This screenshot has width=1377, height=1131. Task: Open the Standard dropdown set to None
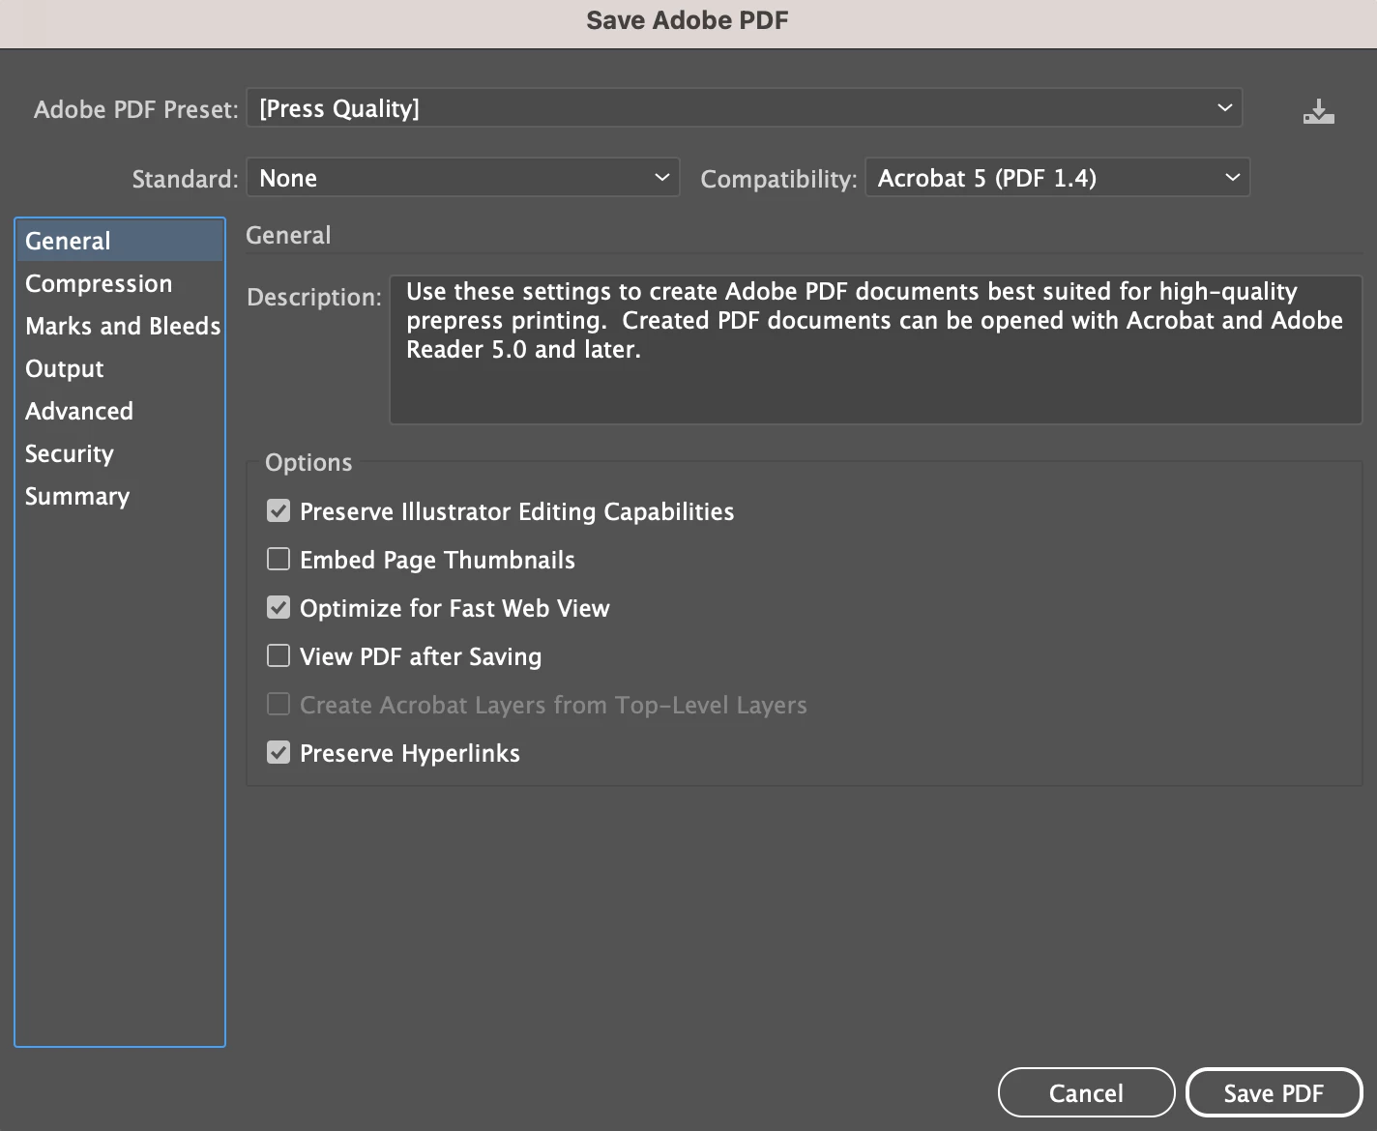click(x=463, y=178)
